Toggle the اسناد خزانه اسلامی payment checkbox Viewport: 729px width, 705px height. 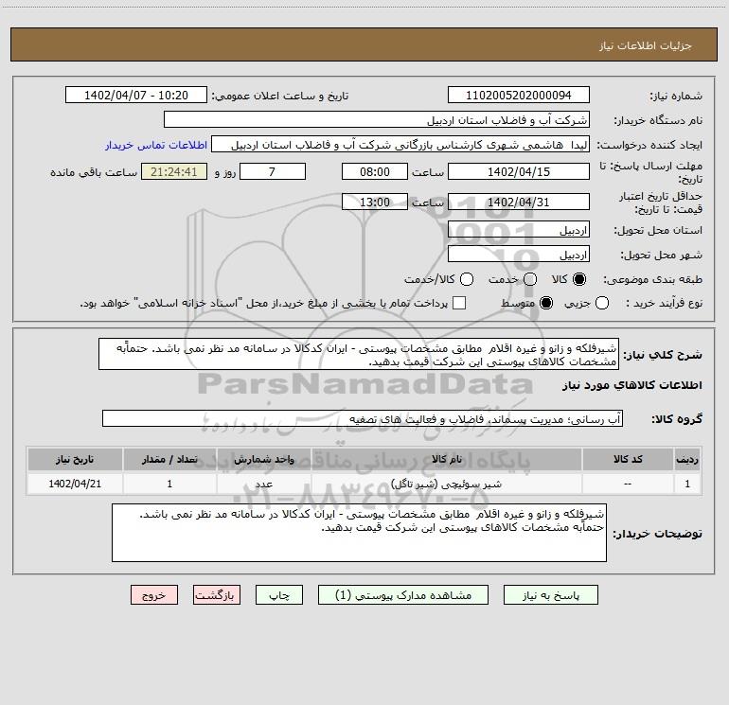pyautogui.click(x=459, y=303)
